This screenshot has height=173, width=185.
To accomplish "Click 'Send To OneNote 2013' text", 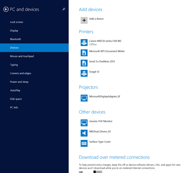I will click(x=102, y=61).
